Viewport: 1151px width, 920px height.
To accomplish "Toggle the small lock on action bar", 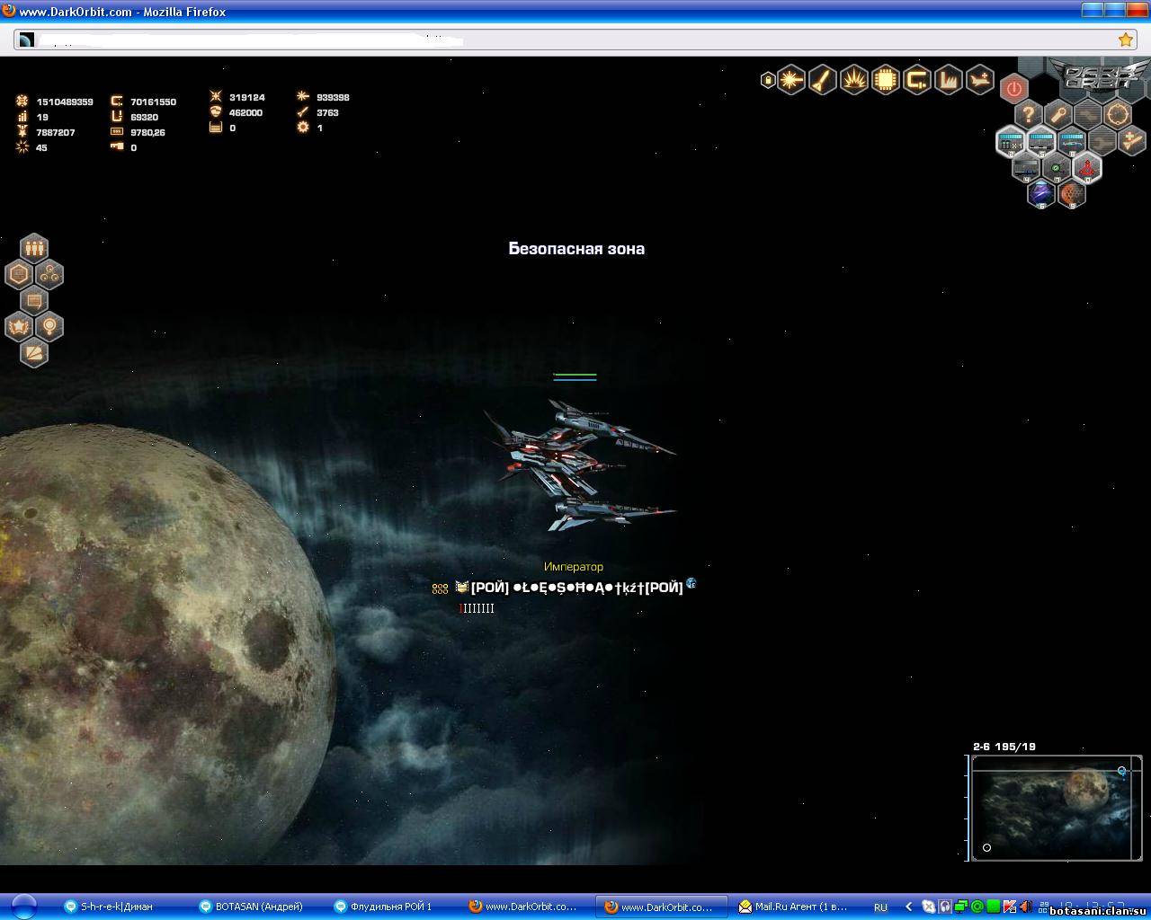I will click(767, 80).
